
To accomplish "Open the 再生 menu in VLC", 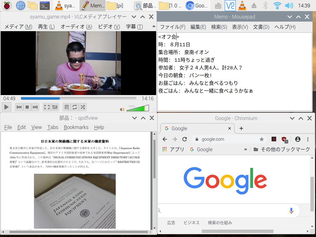I will tap(46, 27).
